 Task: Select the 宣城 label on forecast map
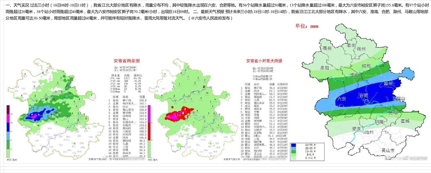point(405,121)
